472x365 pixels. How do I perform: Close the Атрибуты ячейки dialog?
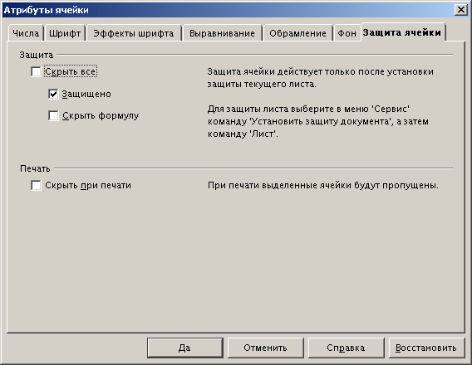click(x=461, y=10)
